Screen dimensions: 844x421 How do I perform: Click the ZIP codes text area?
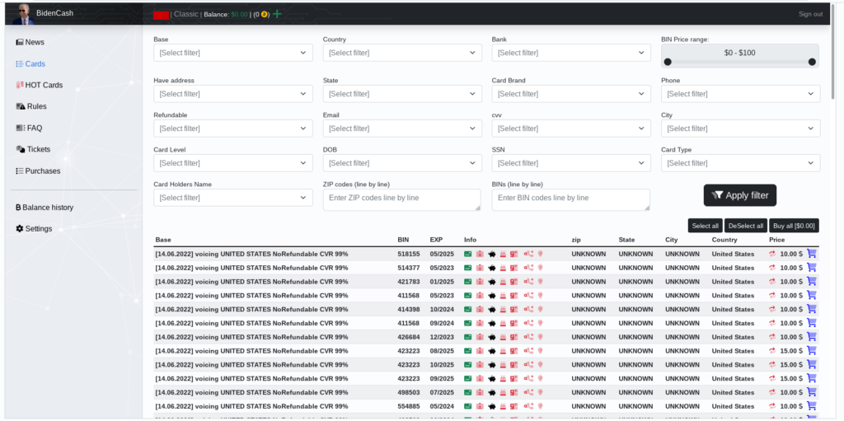pyautogui.click(x=402, y=199)
